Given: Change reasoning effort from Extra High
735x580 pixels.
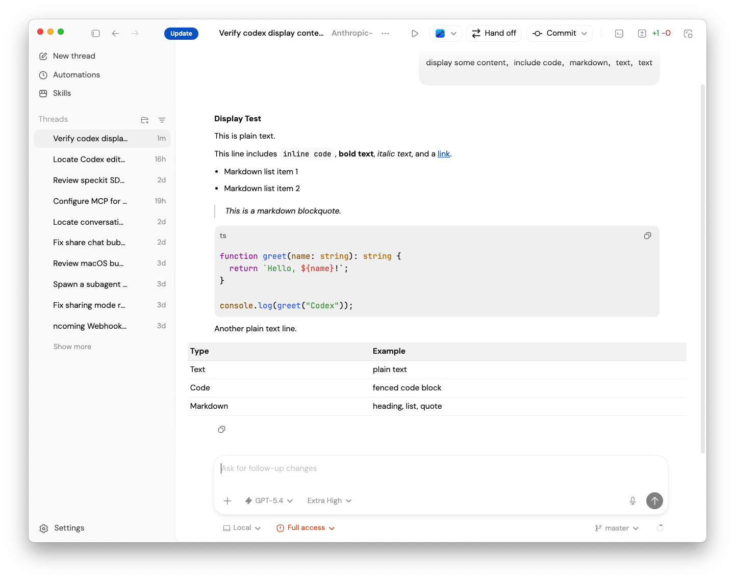Looking at the screenshot, I should click(330, 500).
